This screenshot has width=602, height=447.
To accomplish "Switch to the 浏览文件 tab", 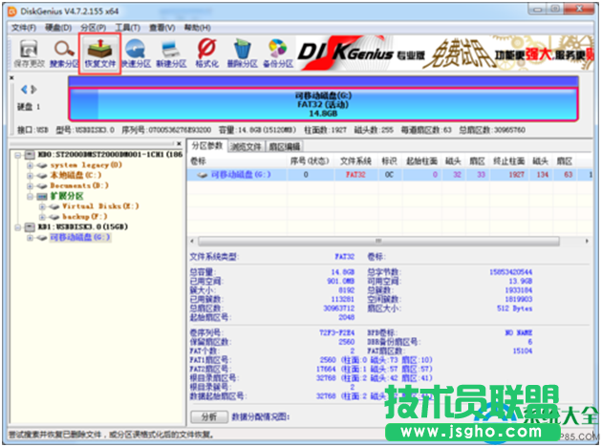I will pos(246,146).
